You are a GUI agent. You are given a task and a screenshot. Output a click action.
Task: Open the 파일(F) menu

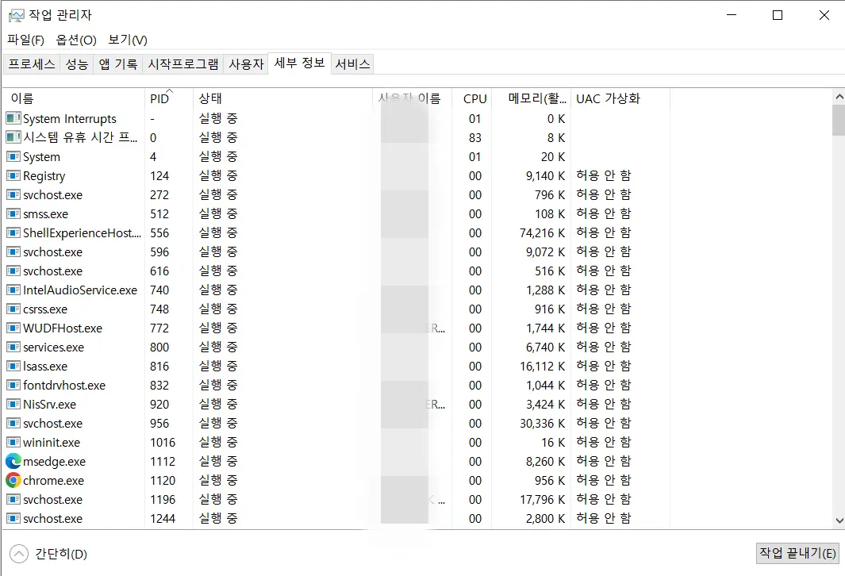coord(25,40)
